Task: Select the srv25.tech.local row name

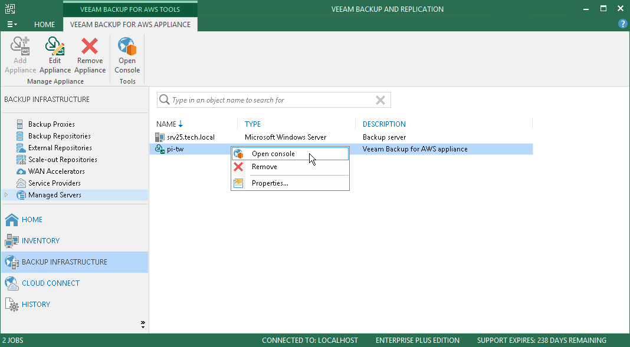Action: (191, 137)
